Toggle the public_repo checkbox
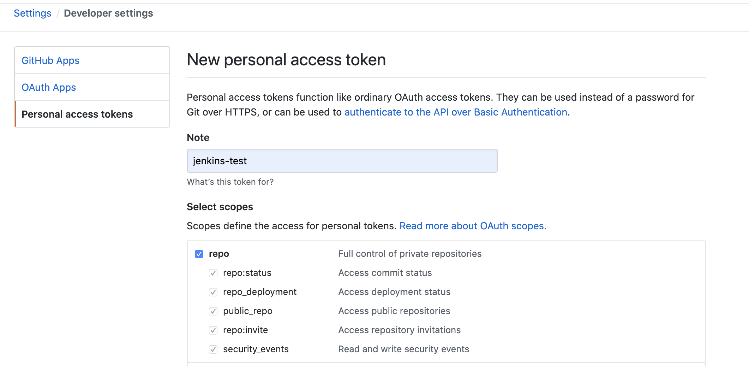The image size is (749, 366). tap(213, 311)
